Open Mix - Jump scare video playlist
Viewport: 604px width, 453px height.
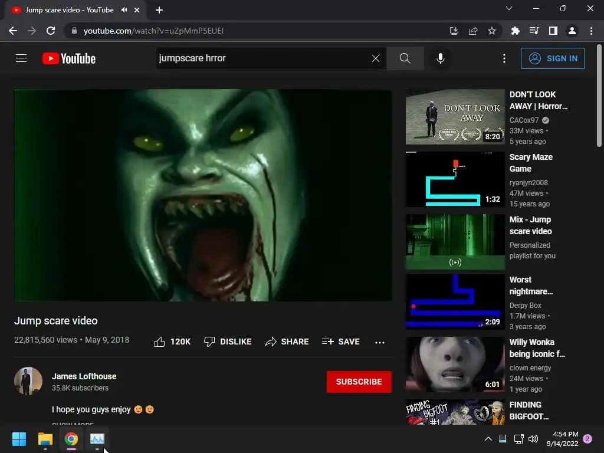pyautogui.click(x=455, y=241)
